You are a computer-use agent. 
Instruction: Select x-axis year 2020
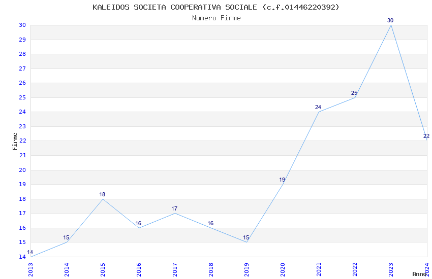(283, 270)
